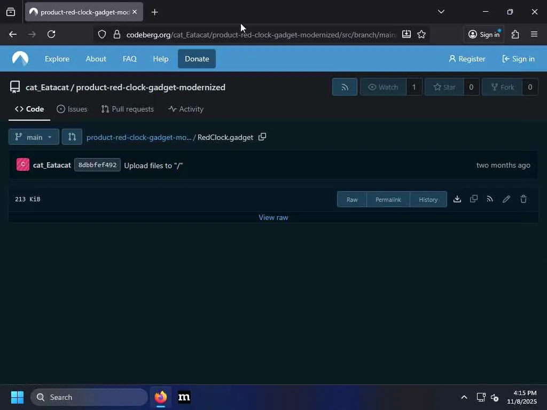Open the main branch dropdown
This screenshot has width=547, height=410.
coord(34,137)
